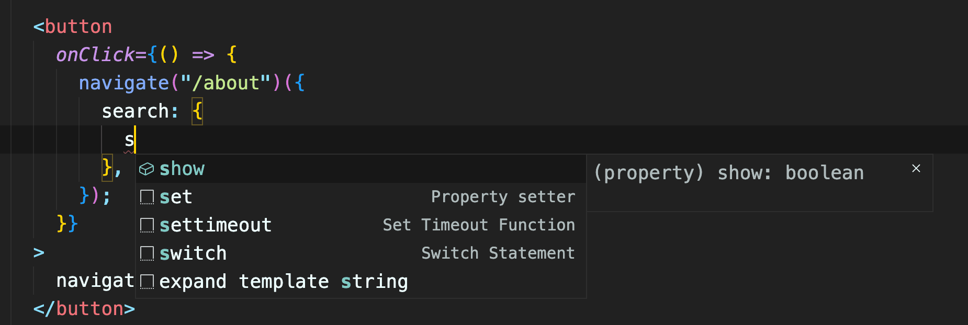Click the Property setter description text
This screenshot has height=325, width=968.
pyautogui.click(x=503, y=197)
